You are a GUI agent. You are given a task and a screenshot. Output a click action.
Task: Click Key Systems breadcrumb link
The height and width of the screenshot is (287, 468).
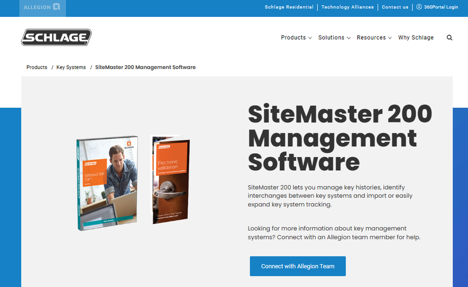click(71, 67)
